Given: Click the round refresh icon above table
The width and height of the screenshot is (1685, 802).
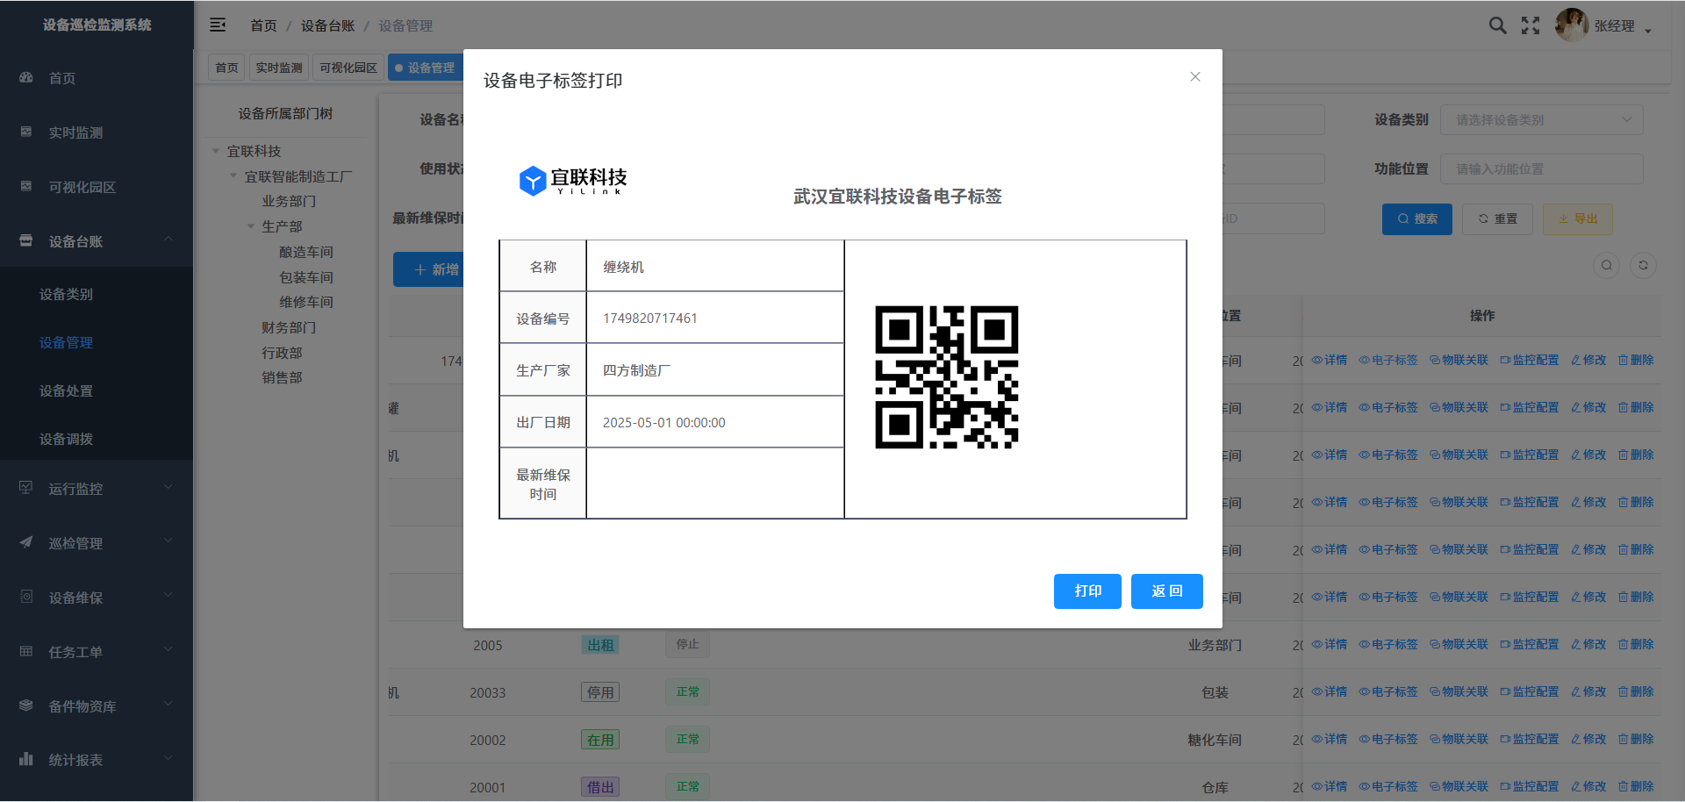Looking at the screenshot, I should click(x=1643, y=265).
